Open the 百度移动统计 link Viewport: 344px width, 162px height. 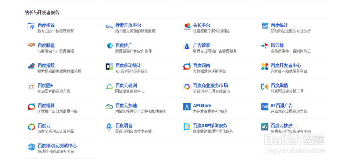128,65
